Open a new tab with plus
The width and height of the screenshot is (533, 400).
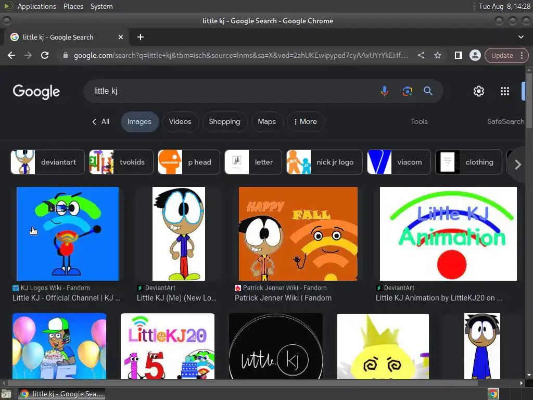(x=141, y=37)
